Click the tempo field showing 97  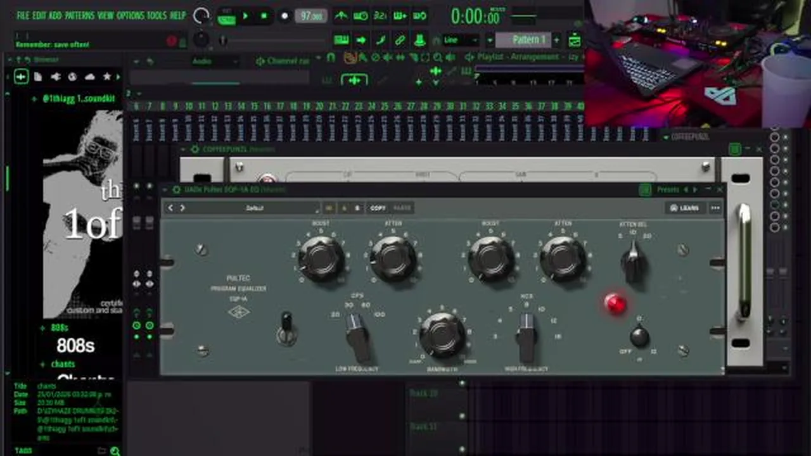(x=311, y=16)
